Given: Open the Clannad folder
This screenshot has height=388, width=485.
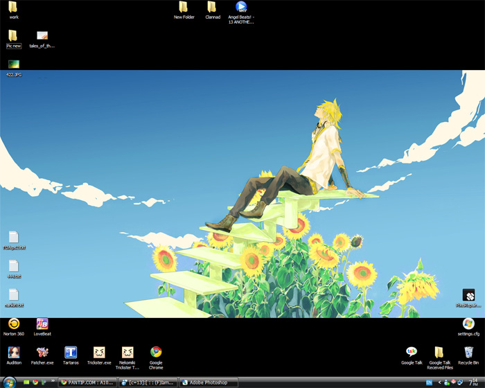Looking at the screenshot, I should 213,10.
